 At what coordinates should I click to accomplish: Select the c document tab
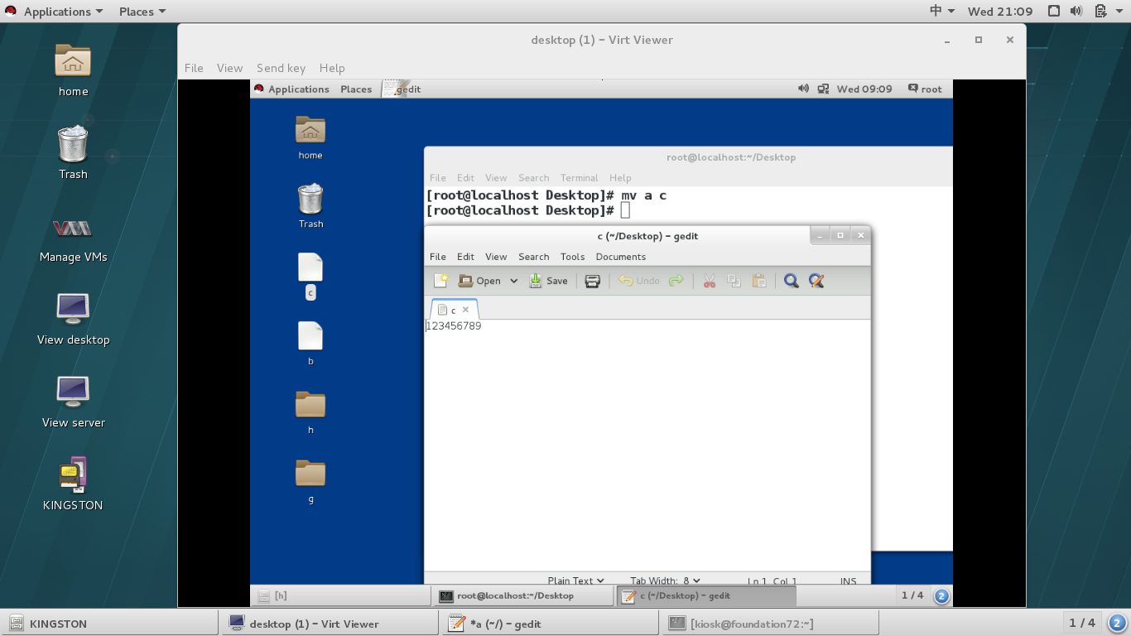coord(453,310)
